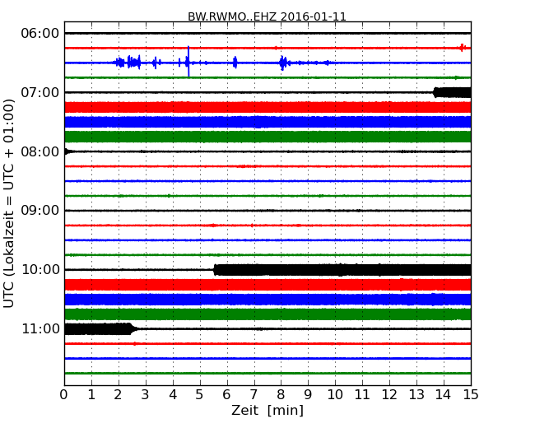The width and height of the screenshot is (535, 428).
Task: Click the small red event at the end of the 06:15 trace
Action: point(462,48)
